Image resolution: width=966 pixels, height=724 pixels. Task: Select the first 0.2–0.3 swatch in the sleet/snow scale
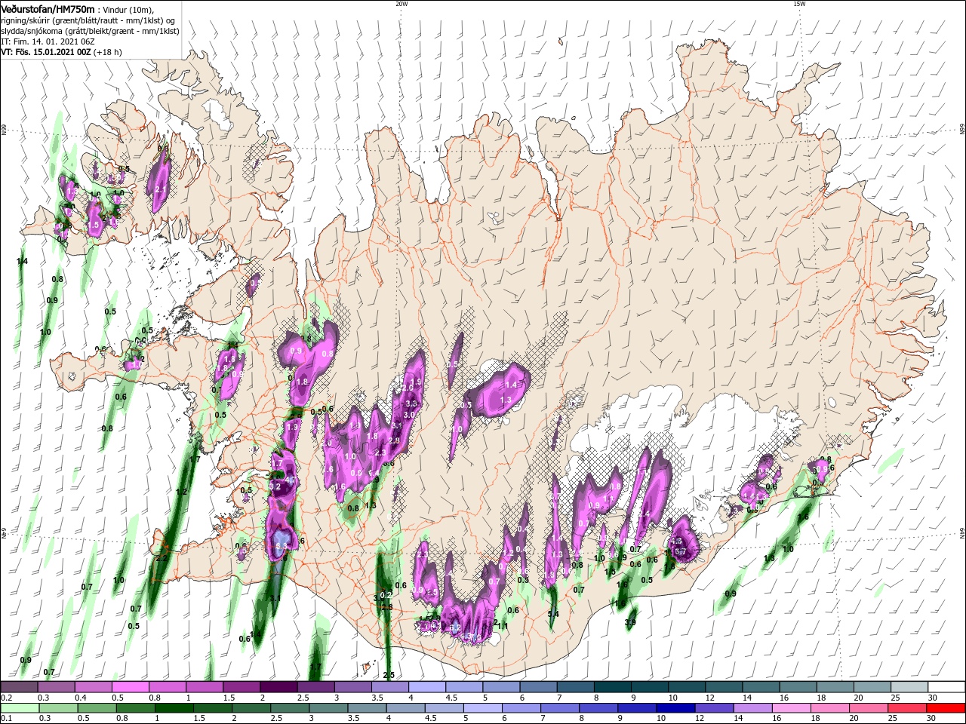19,687
